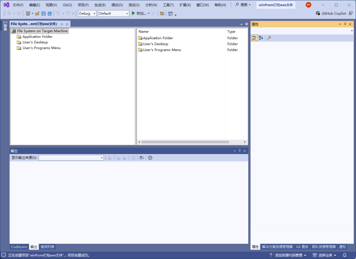Open the Output panel window options arrow
Image resolution: width=356 pixels, height=259 pixels.
click(235, 151)
